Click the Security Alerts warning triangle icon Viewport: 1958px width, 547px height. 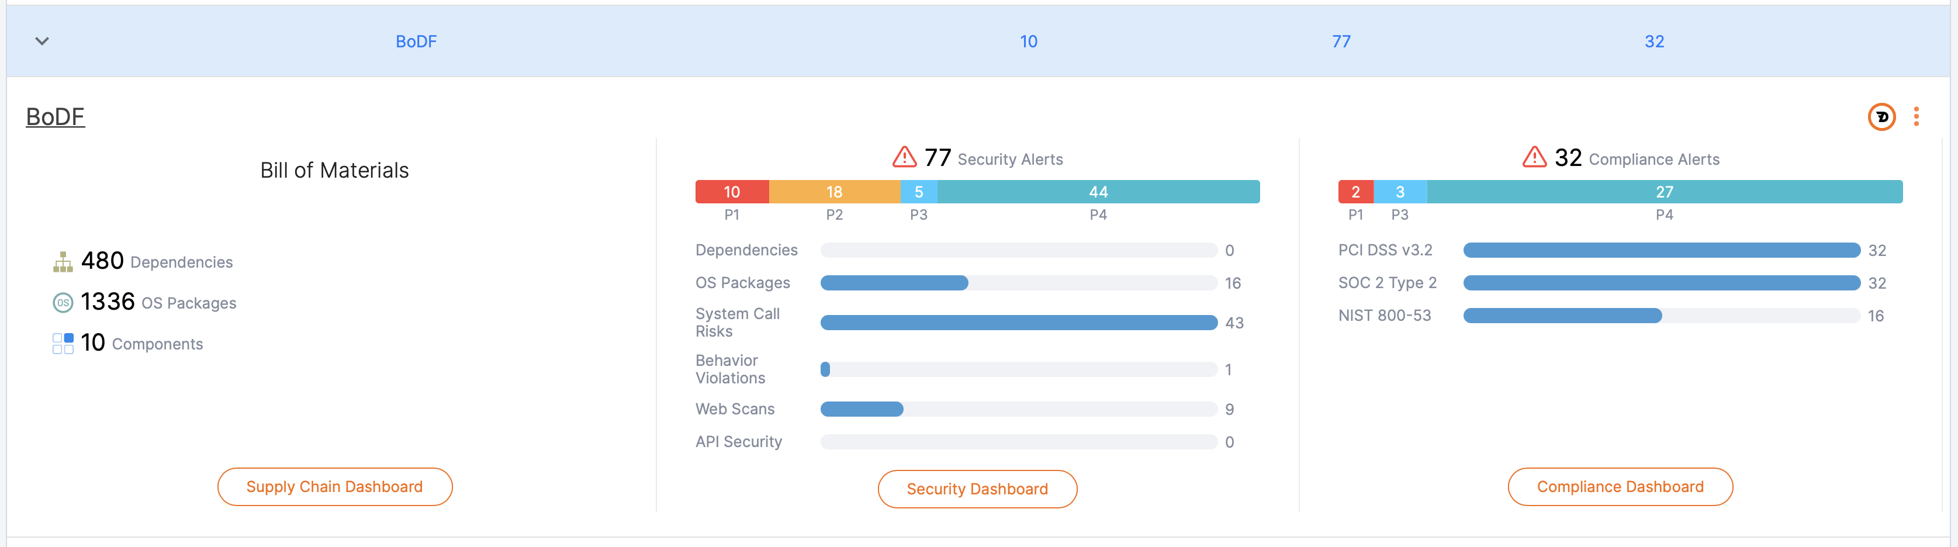click(904, 157)
